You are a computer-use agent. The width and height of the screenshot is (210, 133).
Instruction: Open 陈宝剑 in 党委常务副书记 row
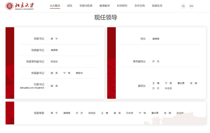point(54,62)
